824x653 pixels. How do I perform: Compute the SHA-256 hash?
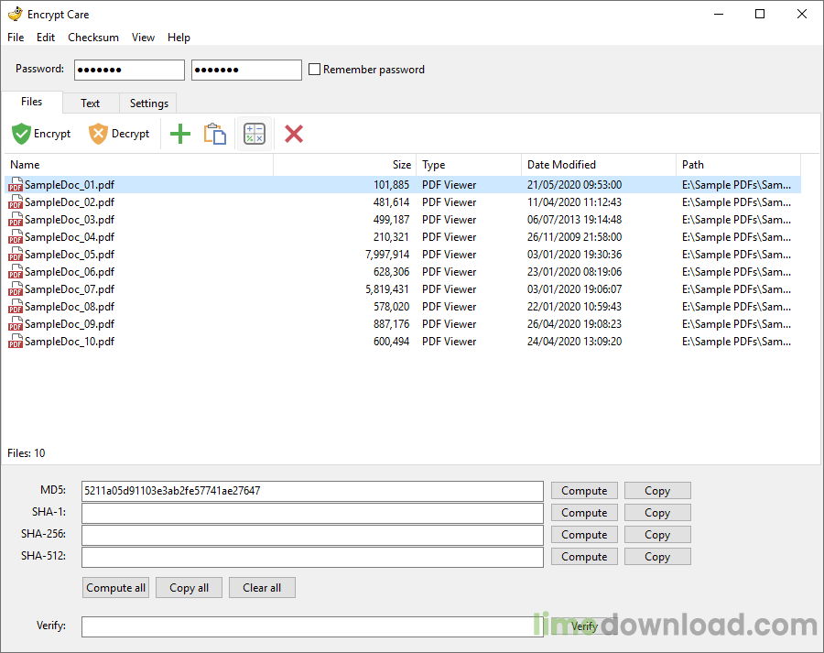(583, 534)
